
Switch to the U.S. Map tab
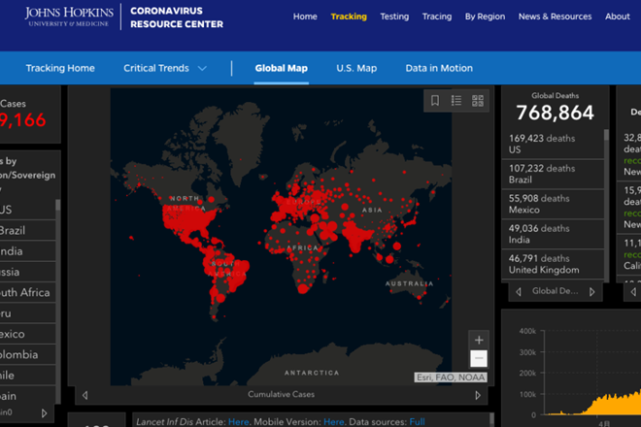coord(356,68)
